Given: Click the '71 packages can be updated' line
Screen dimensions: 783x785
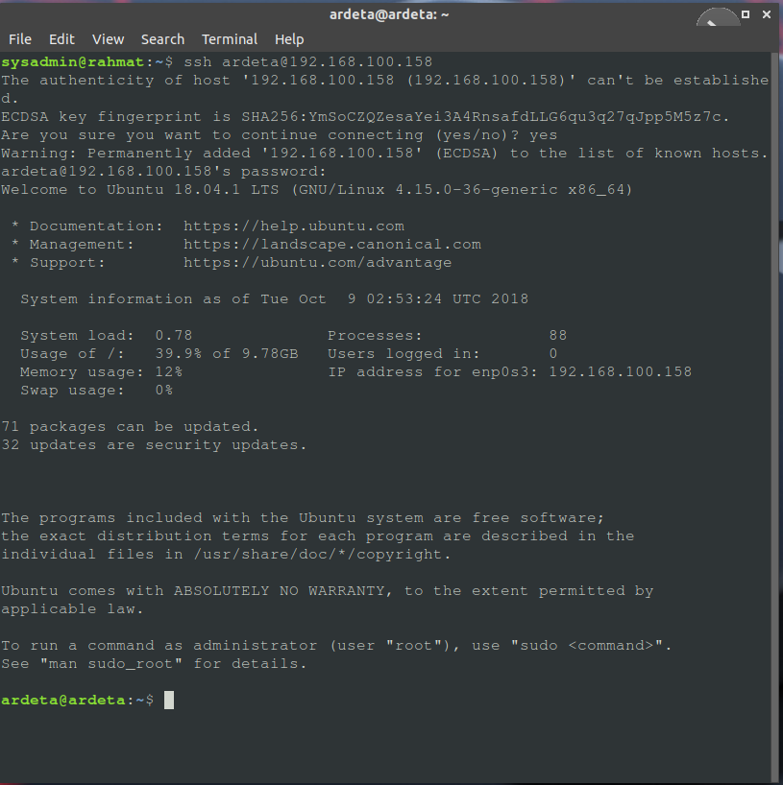Looking at the screenshot, I should (130, 427).
